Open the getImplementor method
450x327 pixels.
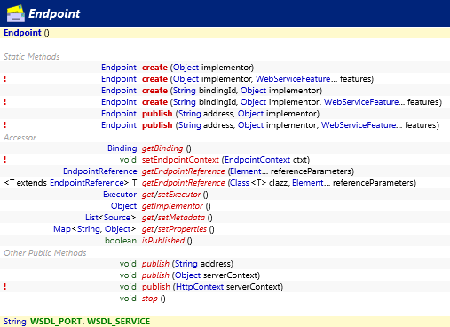(172, 206)
